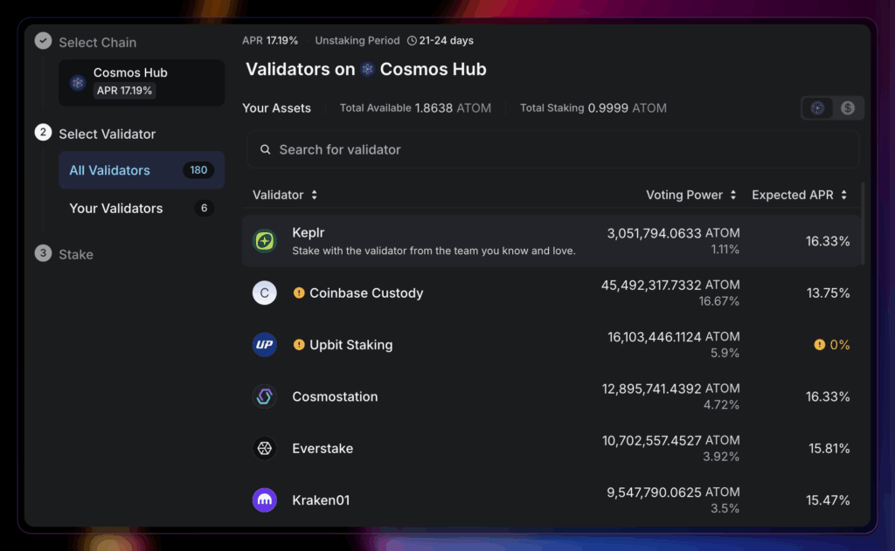This screenshot has width=895, height=551.
Task: Click the Kraken01 purple logo icon
Action: point(265,500)
